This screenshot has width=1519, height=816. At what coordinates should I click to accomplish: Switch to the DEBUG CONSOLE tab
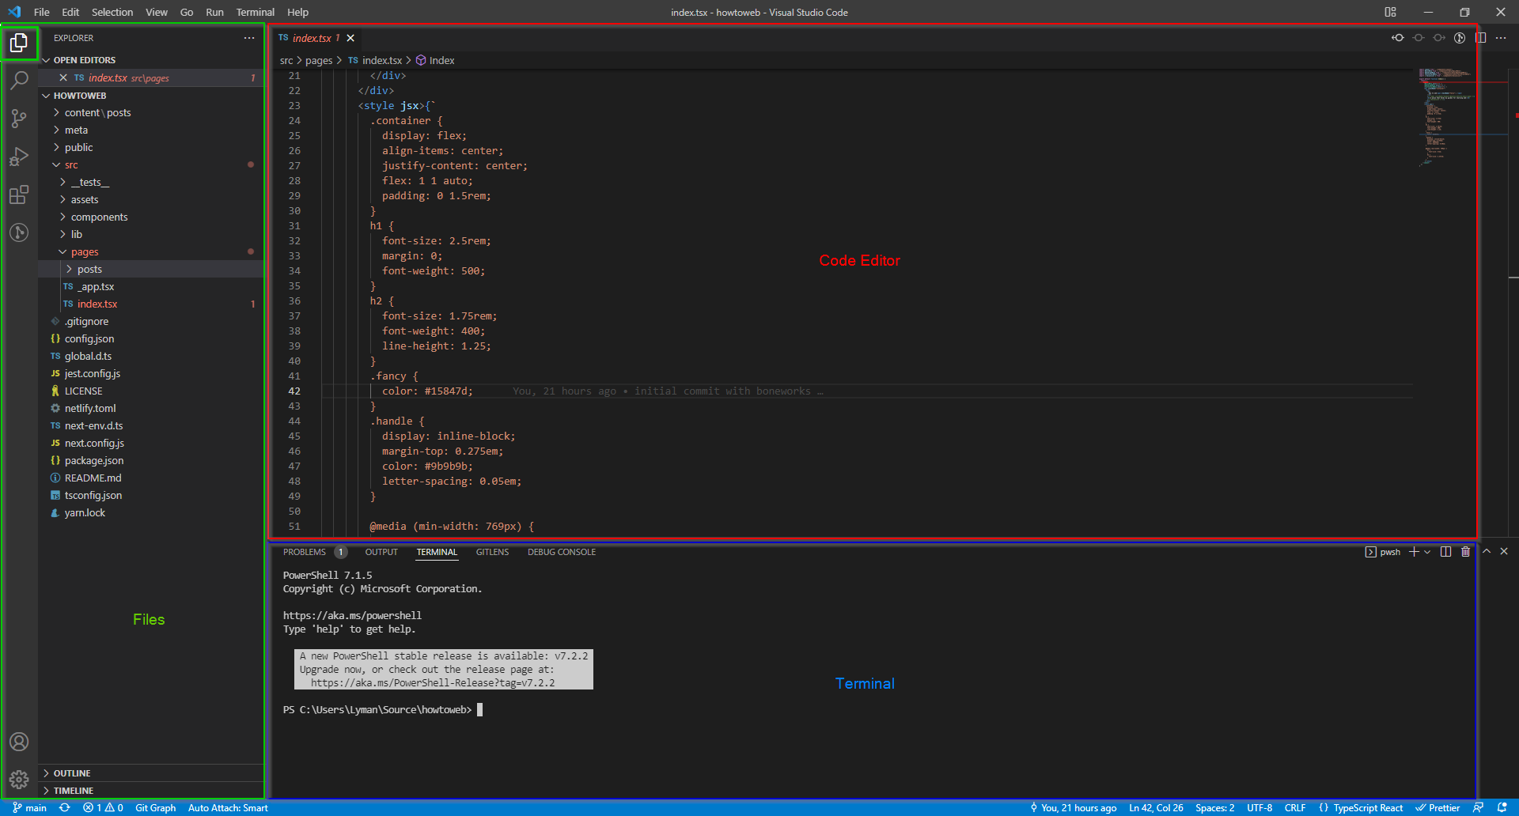coord(561,552)
